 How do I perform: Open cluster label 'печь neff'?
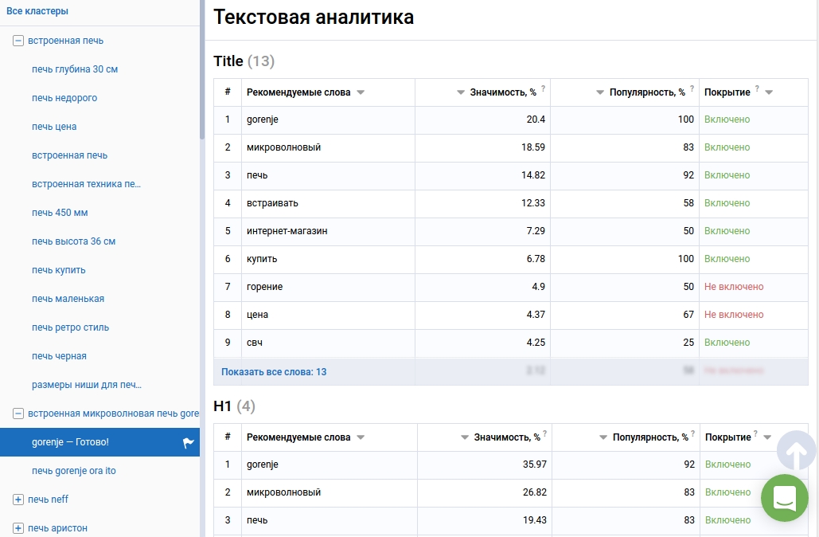tap(48, 500)
